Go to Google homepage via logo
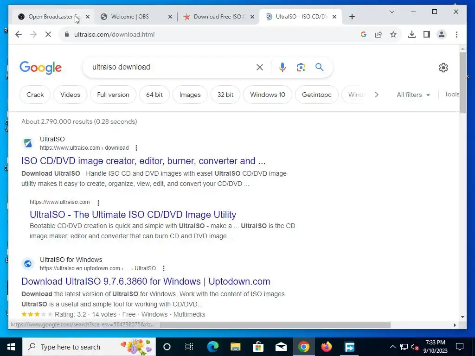The width and height of the screenshot is (475, 356). [41, 68]
